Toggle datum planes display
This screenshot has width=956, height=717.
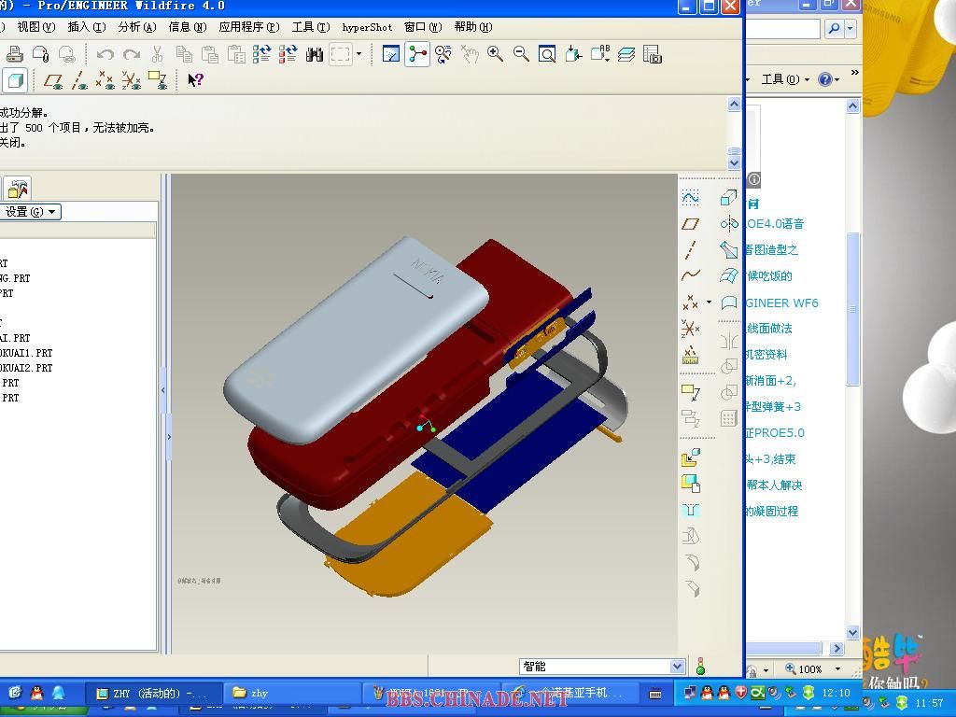(53, 80)
